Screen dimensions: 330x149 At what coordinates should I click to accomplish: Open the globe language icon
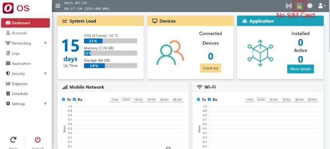310,6
